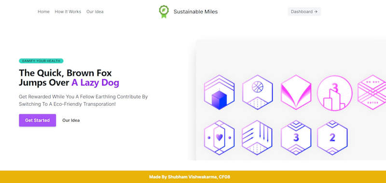Click the yellow footer credit bar
Screen dimensions: 386x183
[x=193, y=177]
